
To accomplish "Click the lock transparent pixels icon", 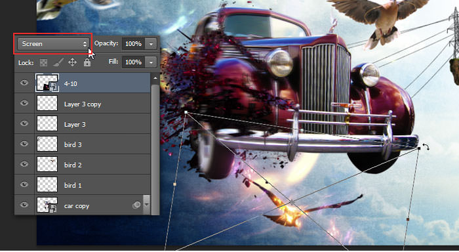I will [x=43, y=62].
